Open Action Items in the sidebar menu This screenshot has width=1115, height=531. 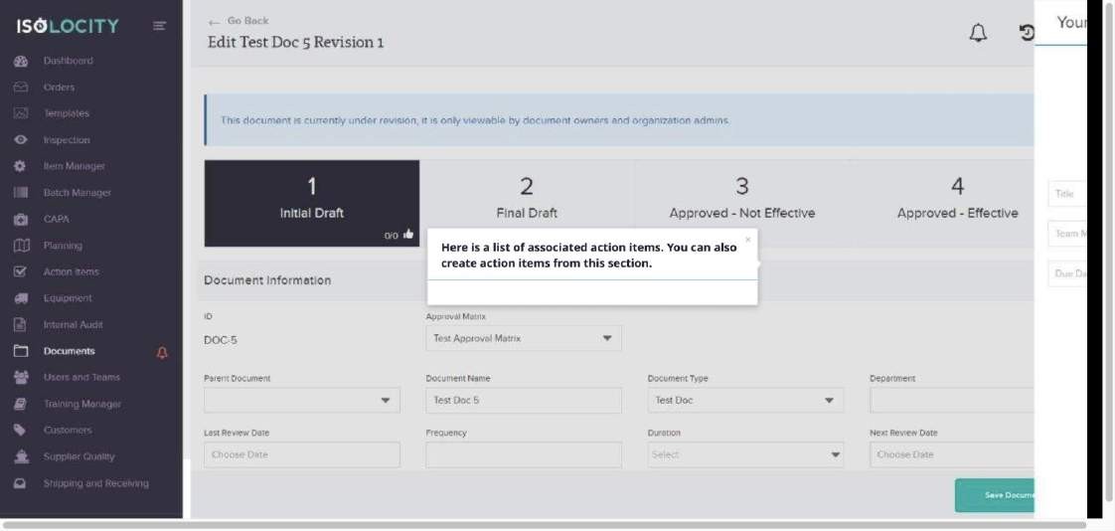click(72, 271)
